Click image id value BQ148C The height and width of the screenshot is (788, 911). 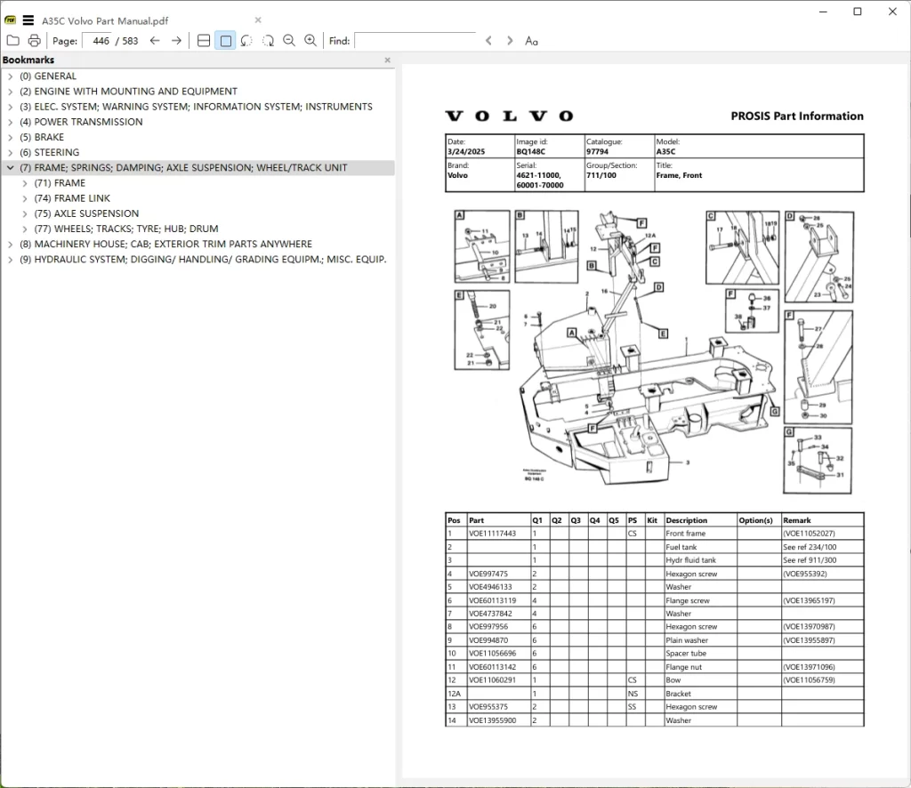click(530, 151)
